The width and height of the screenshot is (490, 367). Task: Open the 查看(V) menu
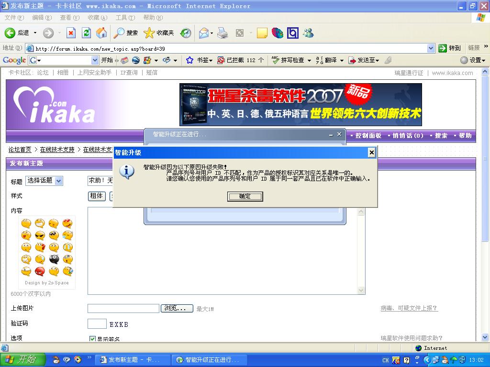(x=70, y=18)
